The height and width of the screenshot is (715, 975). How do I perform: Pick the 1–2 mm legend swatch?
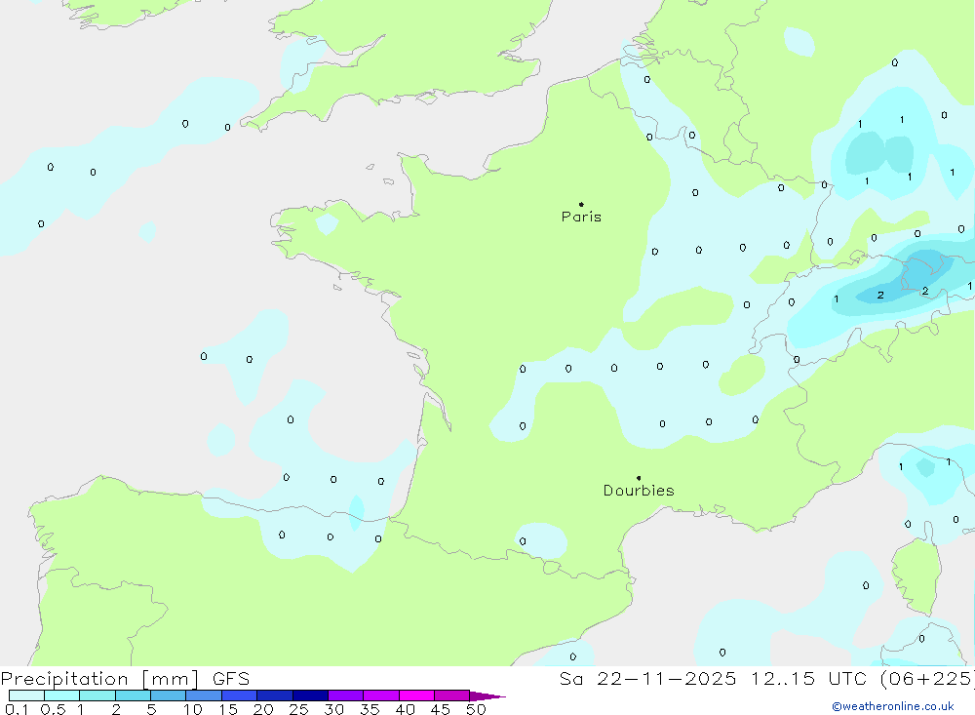(x=97, y=695)
